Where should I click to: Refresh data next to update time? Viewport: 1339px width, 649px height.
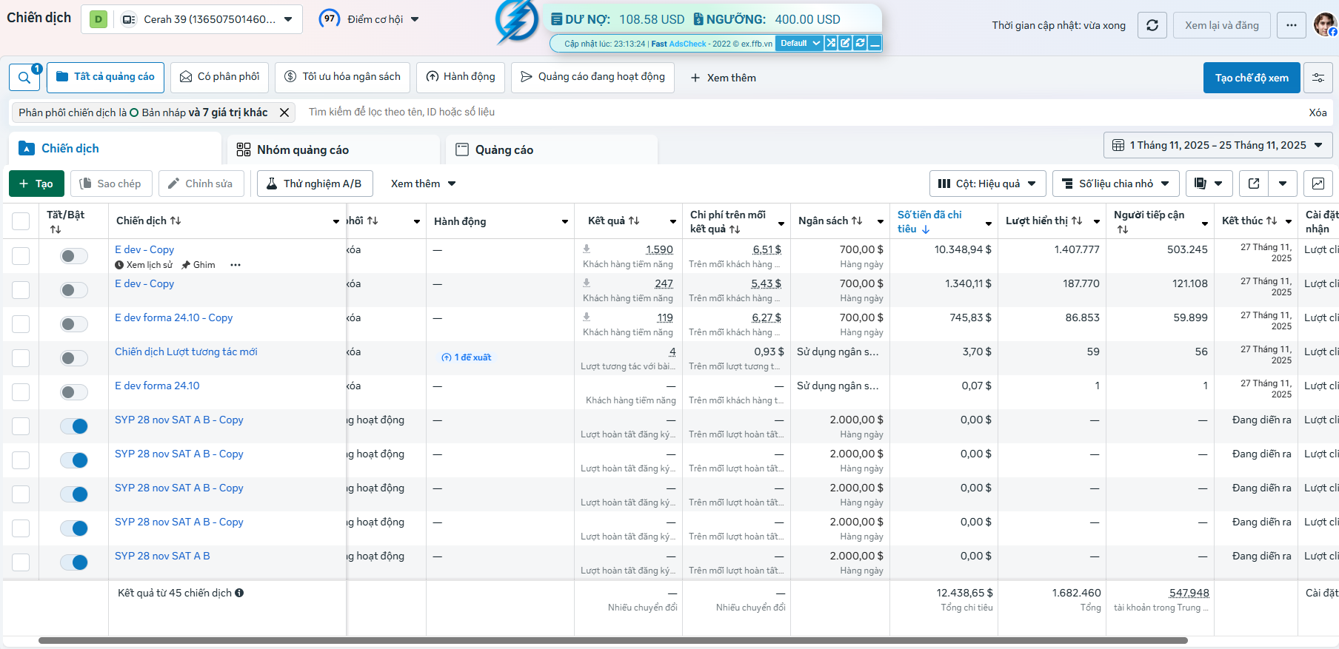pos(1152,25)
